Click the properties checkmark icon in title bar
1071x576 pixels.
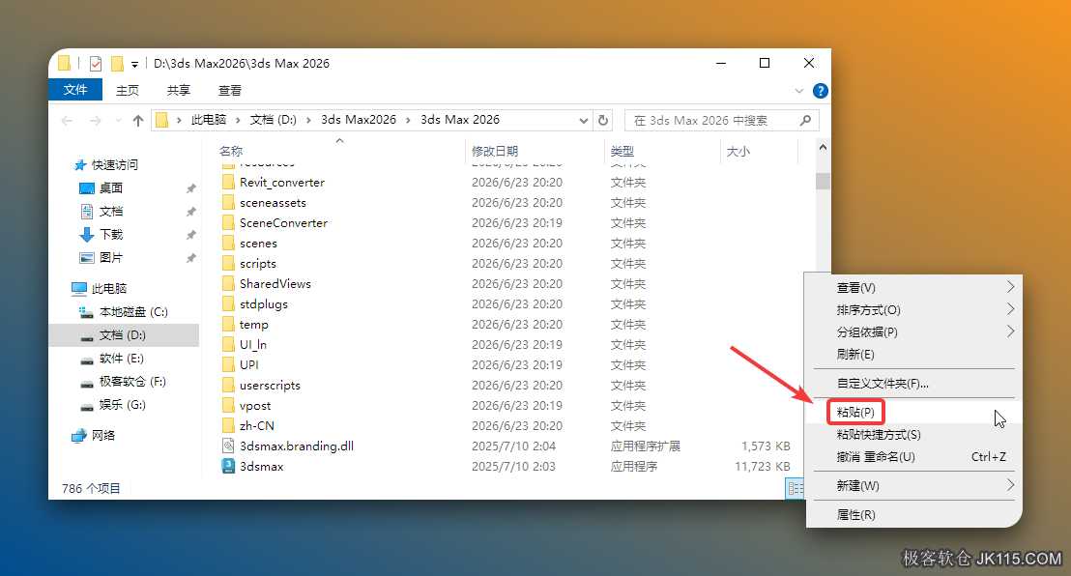[96, 64]
